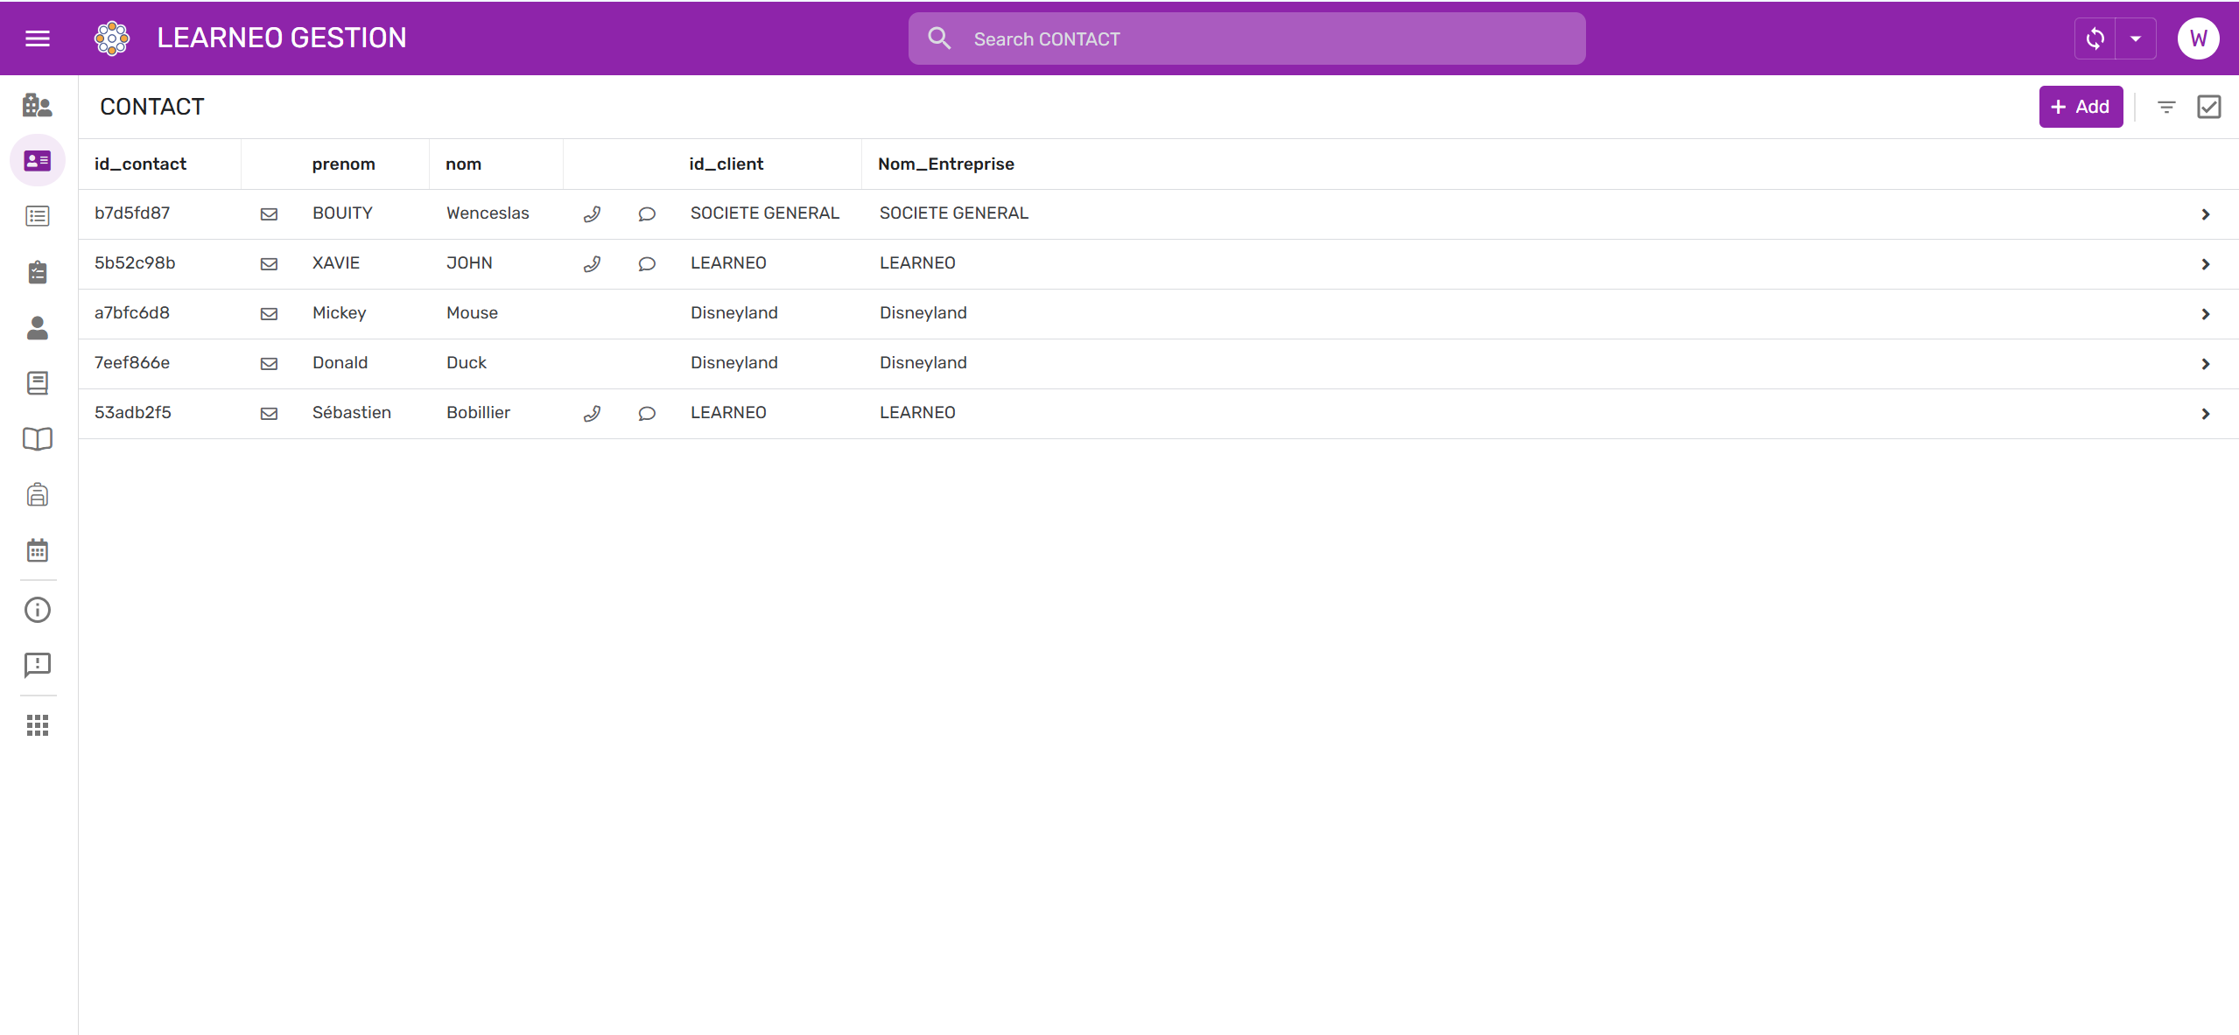Viewport: 2239px width, 1035px height.
Task: Toggle multi-select checkbox mode icon
Action: click(2208, 107)
